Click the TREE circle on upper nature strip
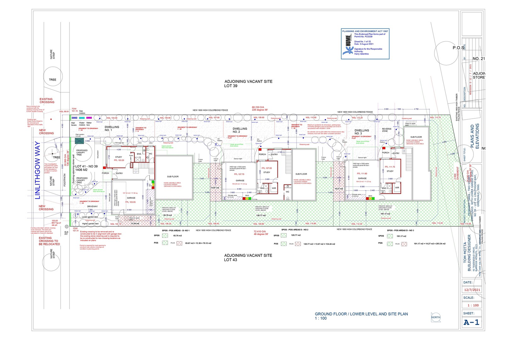The image size is (510, 340). (53, 76)
